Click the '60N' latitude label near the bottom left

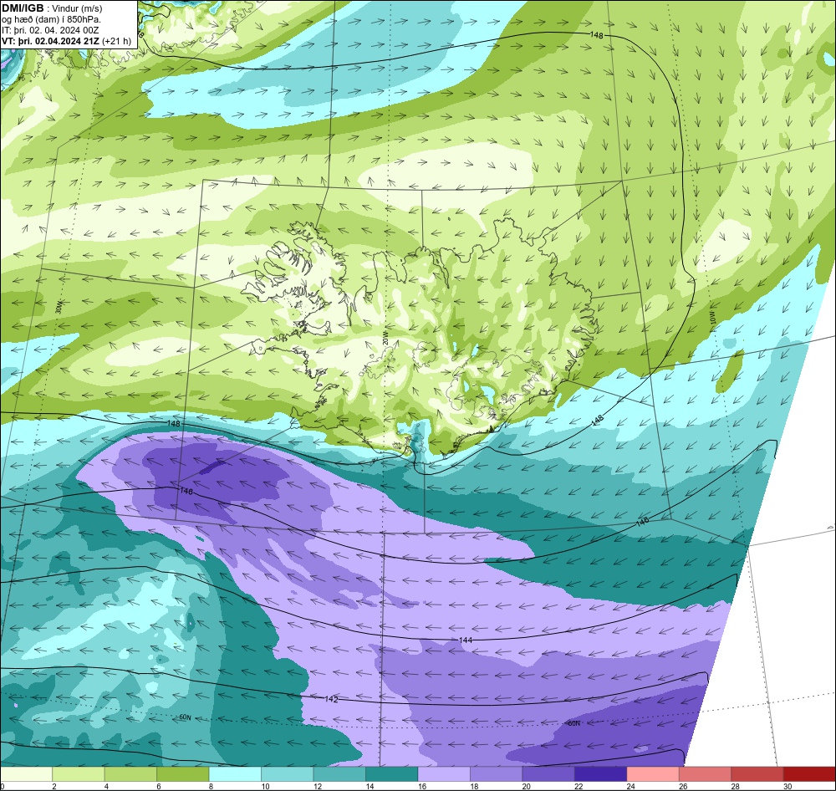click(185, 717)
